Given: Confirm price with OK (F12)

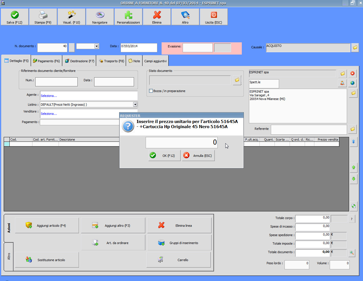Looking at the screenshot, I should (x=164, y=156).
